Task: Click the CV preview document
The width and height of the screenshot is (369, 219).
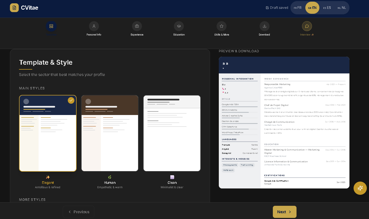Action: [284, 123]
